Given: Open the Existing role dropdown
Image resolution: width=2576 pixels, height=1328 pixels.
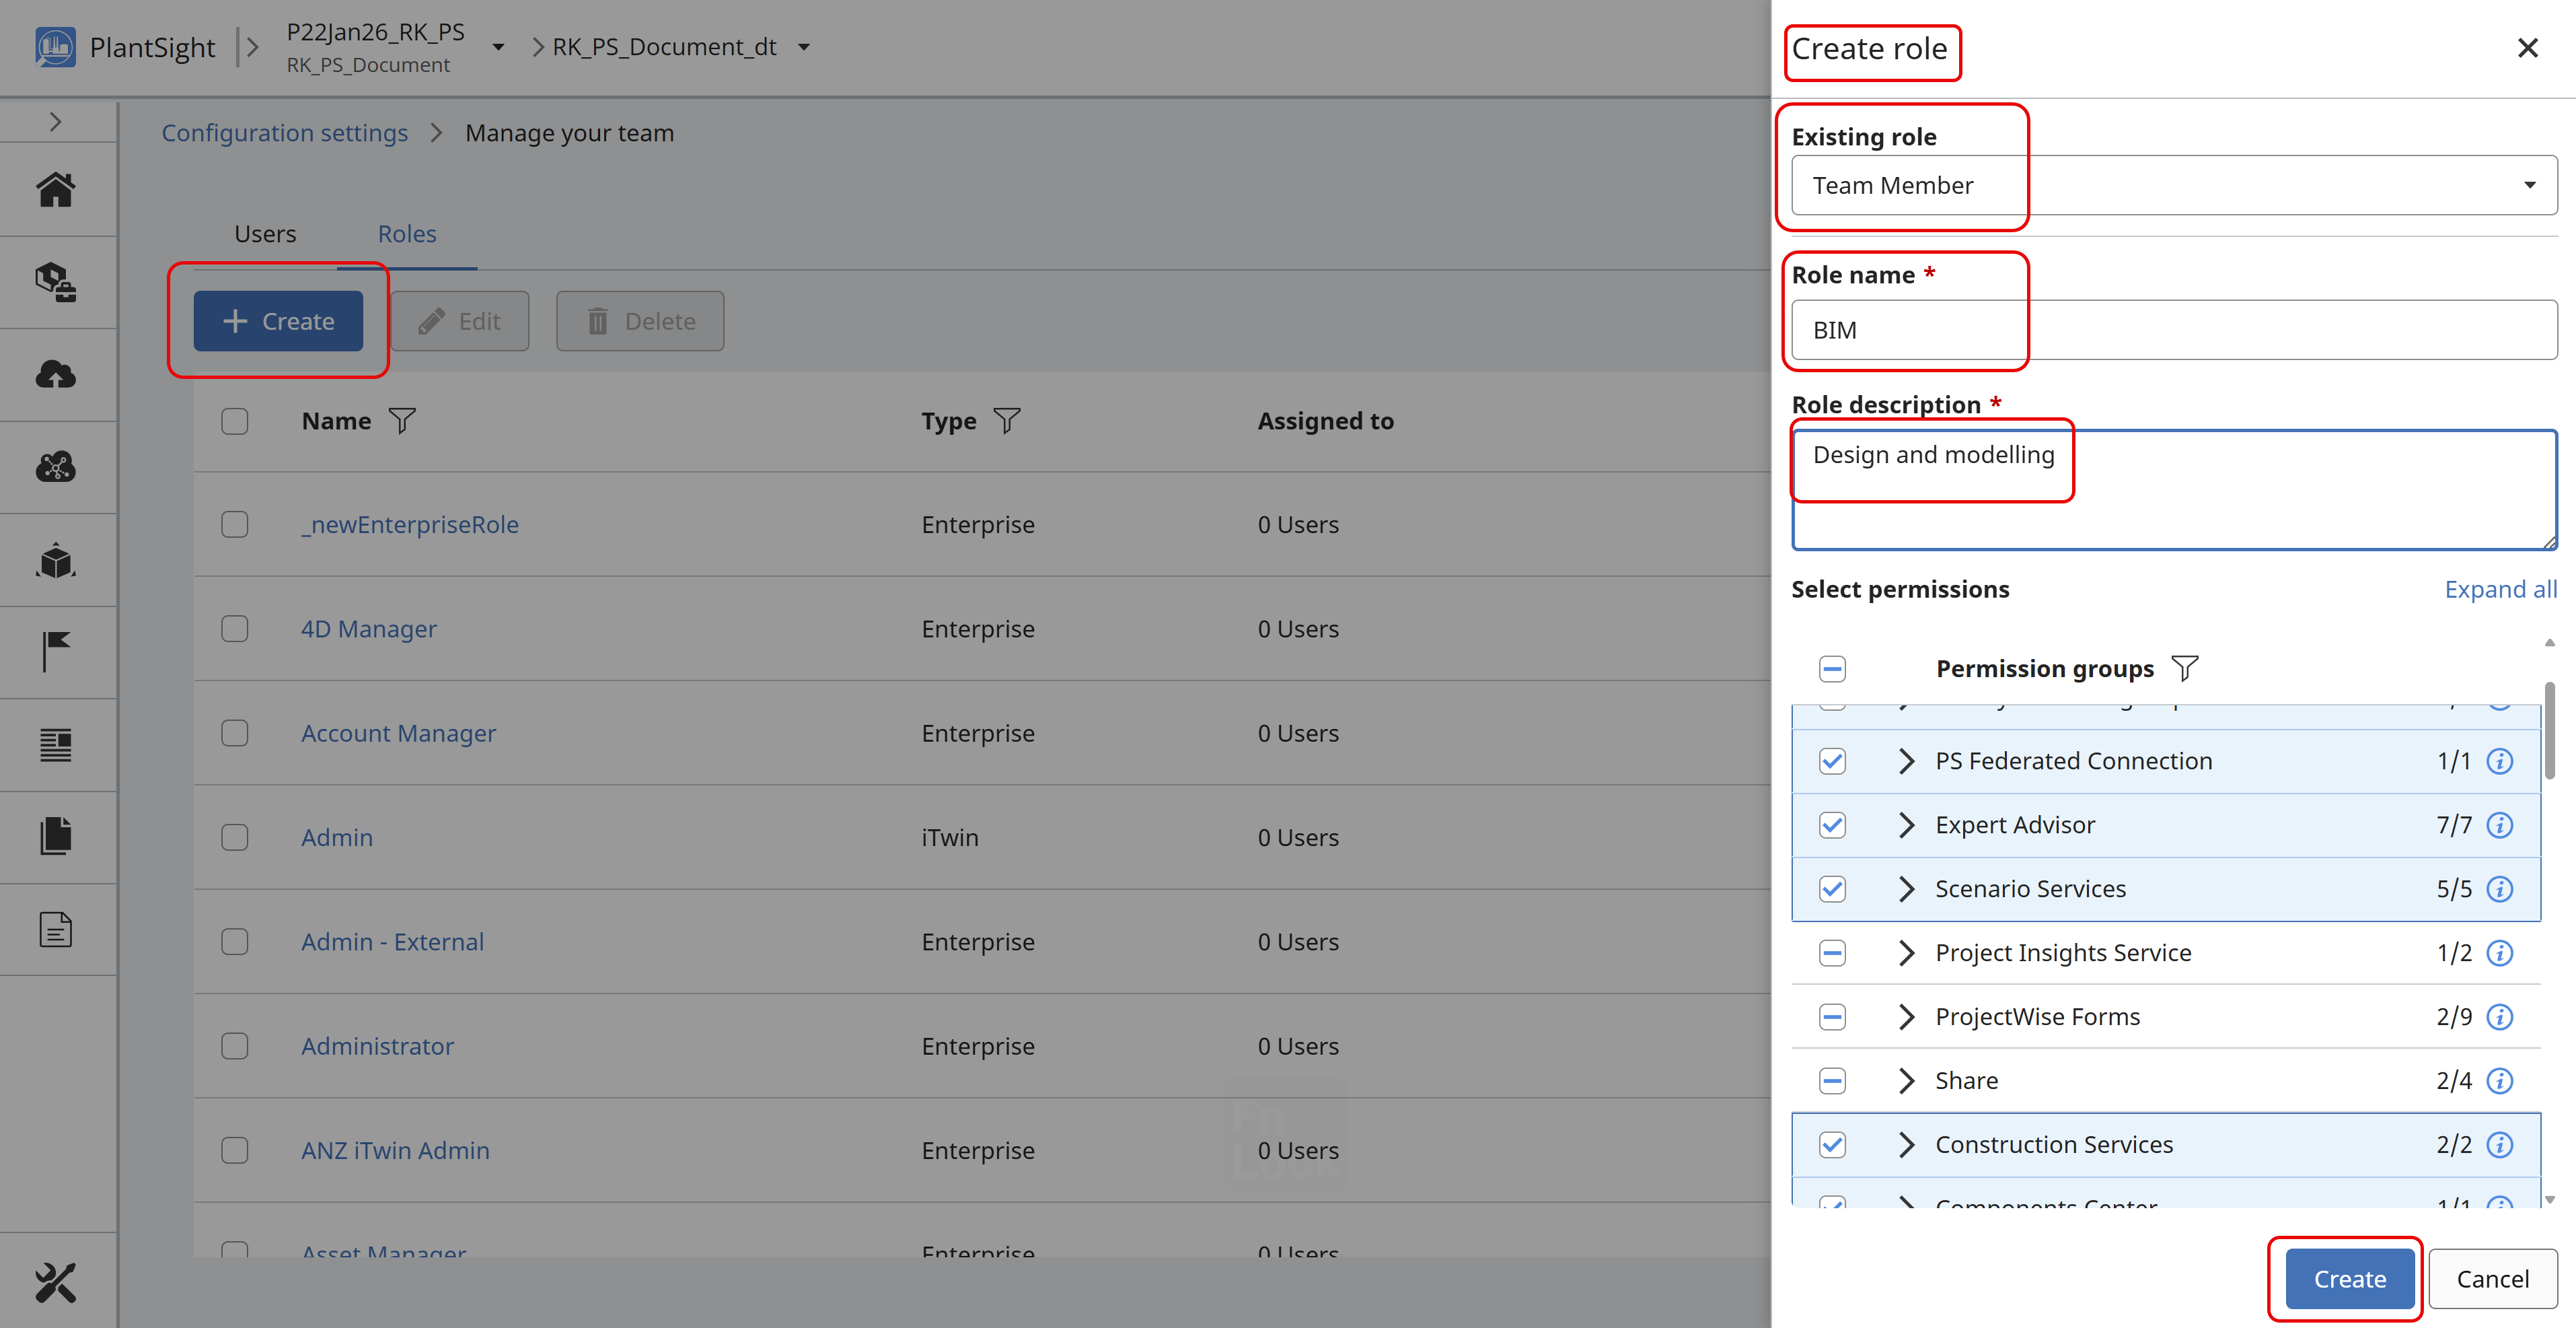Looking at the screenshot, I should tap(2174, 185).
